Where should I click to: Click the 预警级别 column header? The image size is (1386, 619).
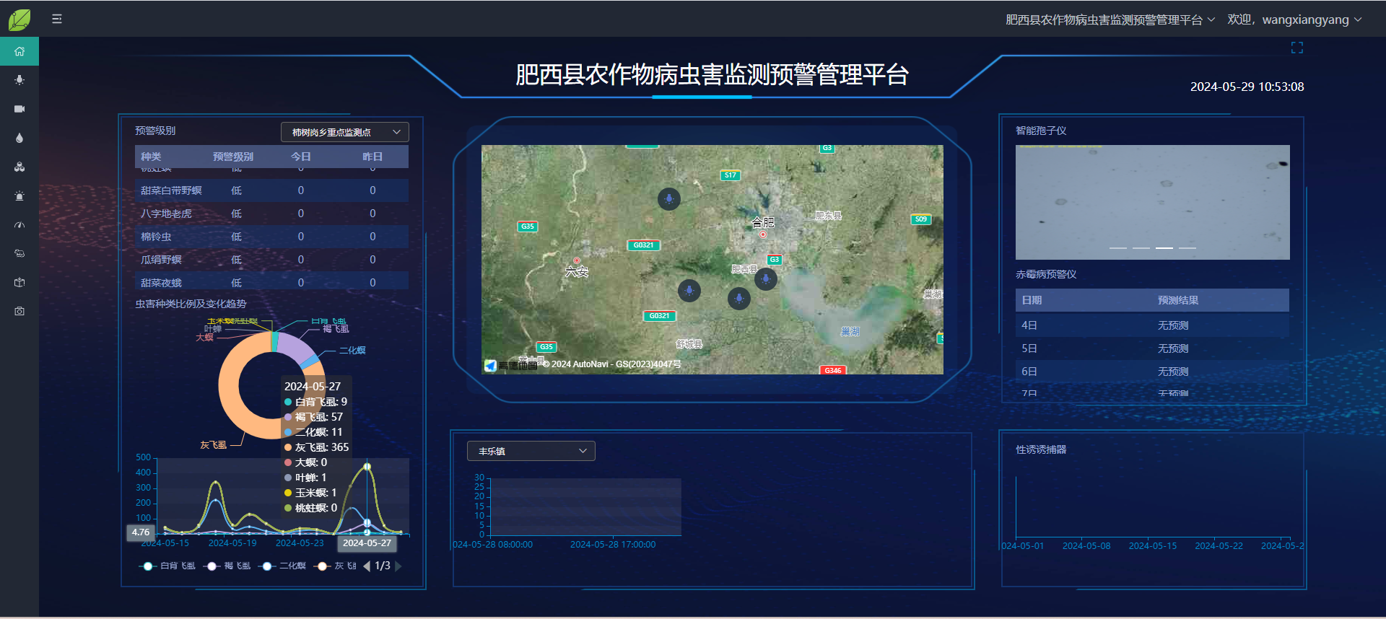pyautogui.click(x=233, y=157)
